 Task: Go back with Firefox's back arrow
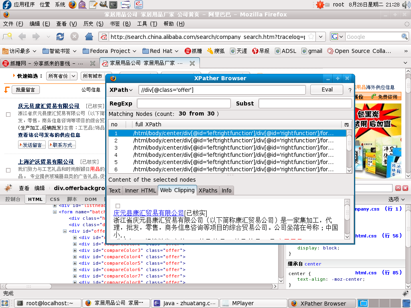pos(22,36)
